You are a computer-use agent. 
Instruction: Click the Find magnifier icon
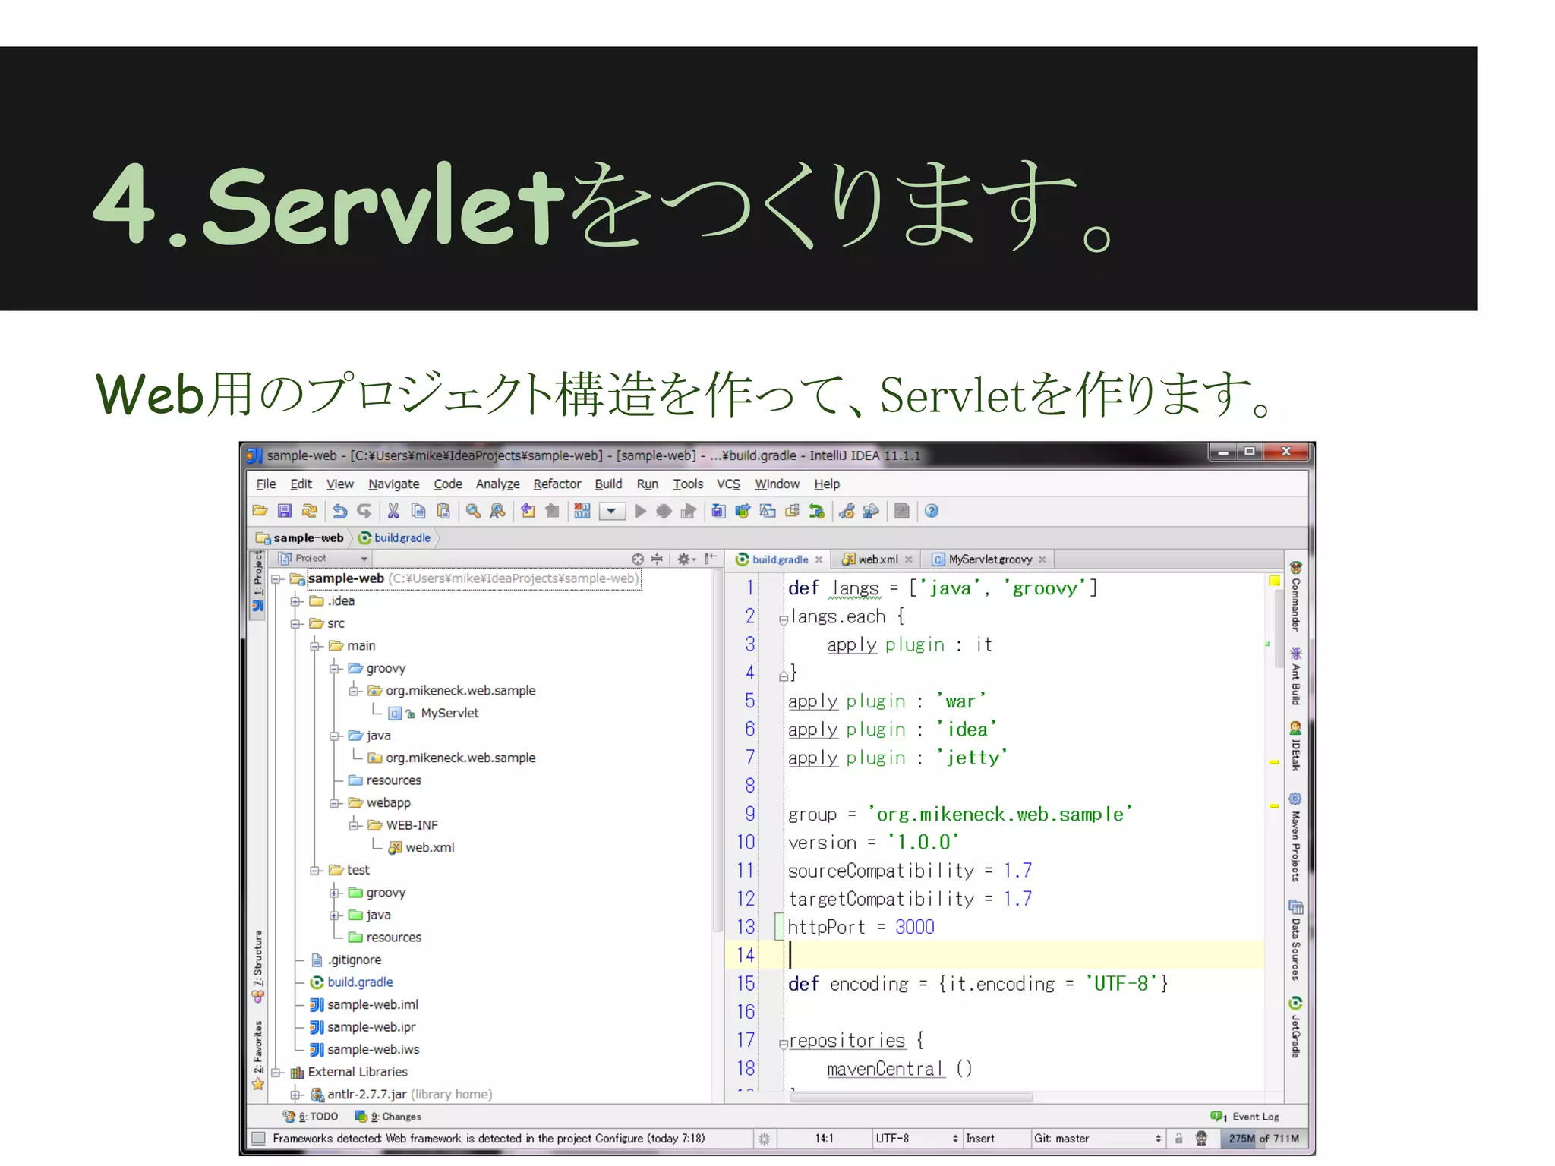tap(473, 511)
